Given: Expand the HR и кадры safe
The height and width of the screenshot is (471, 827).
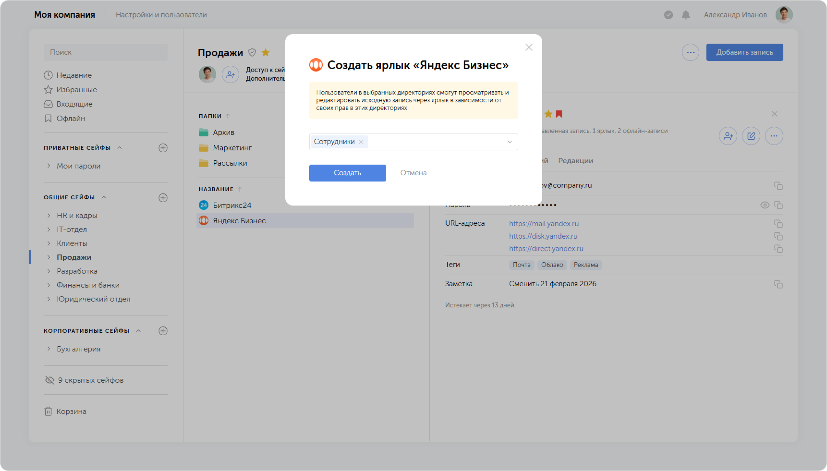Looking at the screenshot, I should coord(49,216).
